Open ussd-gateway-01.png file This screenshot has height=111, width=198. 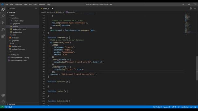19,60
